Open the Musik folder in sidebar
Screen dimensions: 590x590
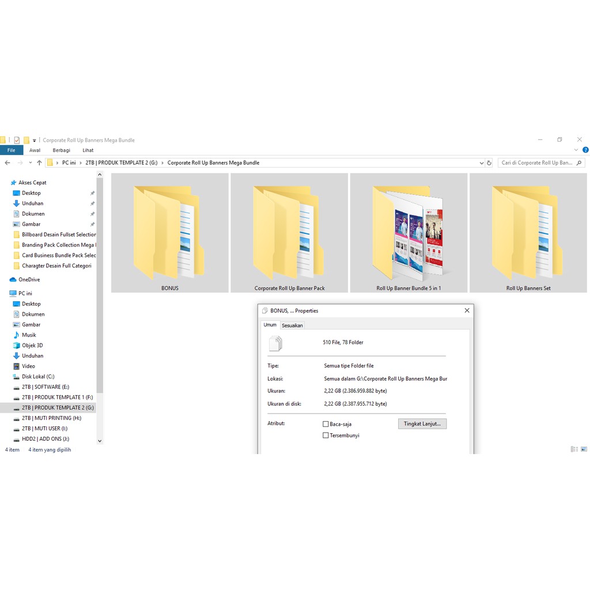[29, 335]
